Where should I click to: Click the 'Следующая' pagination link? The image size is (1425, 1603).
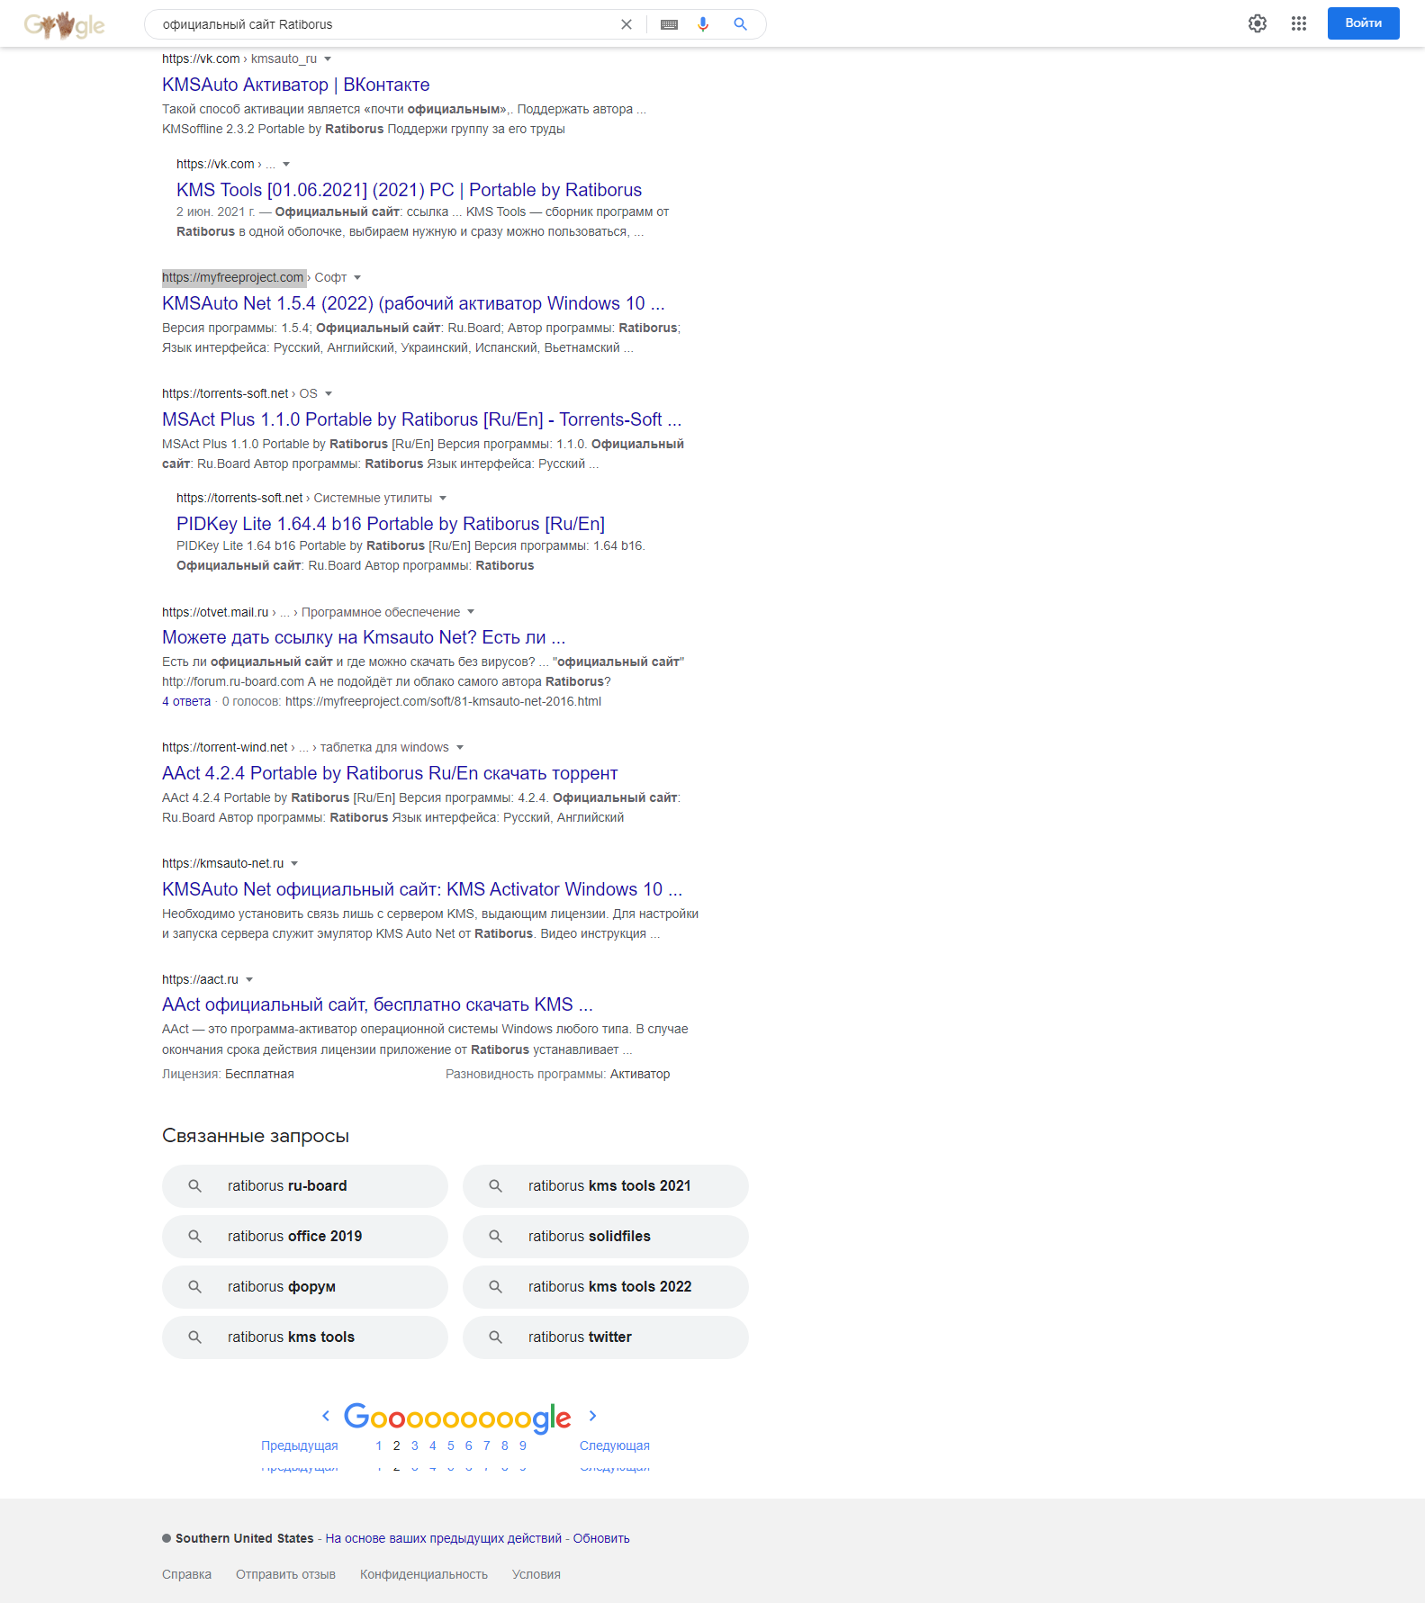(615, 1446)
